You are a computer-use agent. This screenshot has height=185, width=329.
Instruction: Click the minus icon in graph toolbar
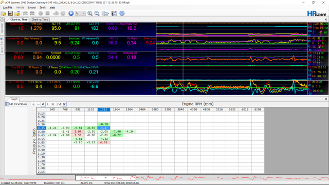click(38, 104)
